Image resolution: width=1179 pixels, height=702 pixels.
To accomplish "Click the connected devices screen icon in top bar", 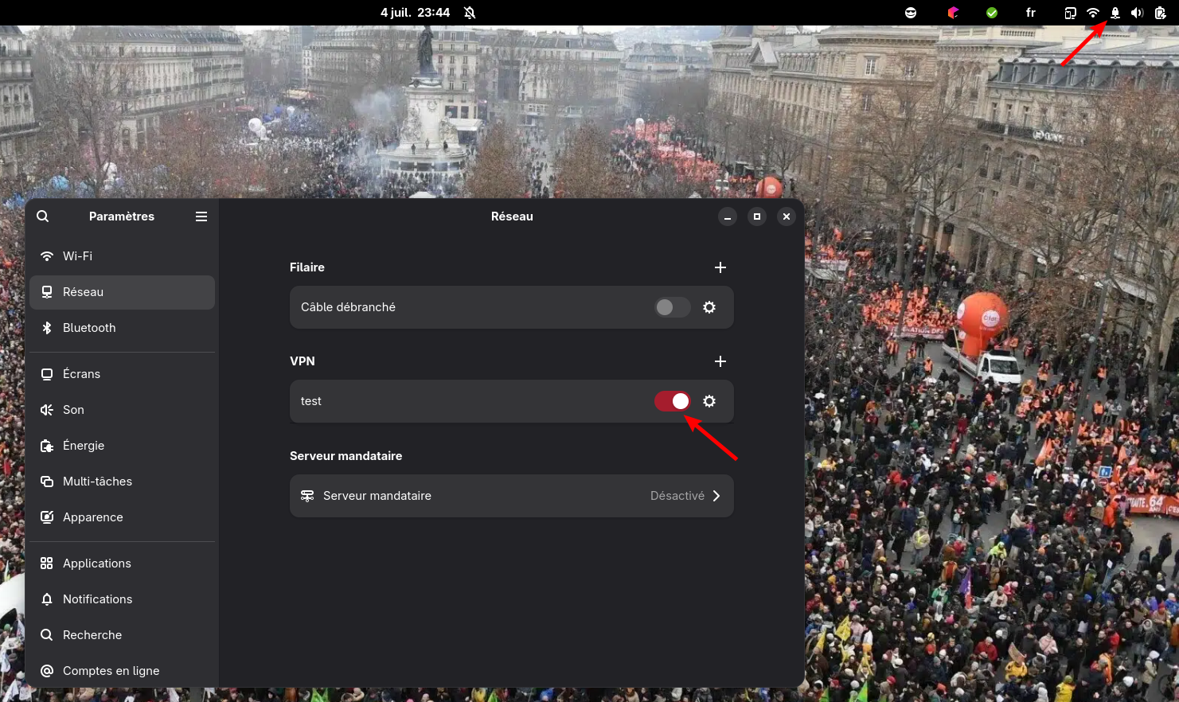I will click(x=1071, y=13).
